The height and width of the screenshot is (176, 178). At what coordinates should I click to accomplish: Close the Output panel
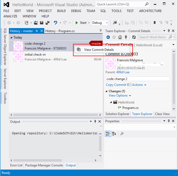100,121
